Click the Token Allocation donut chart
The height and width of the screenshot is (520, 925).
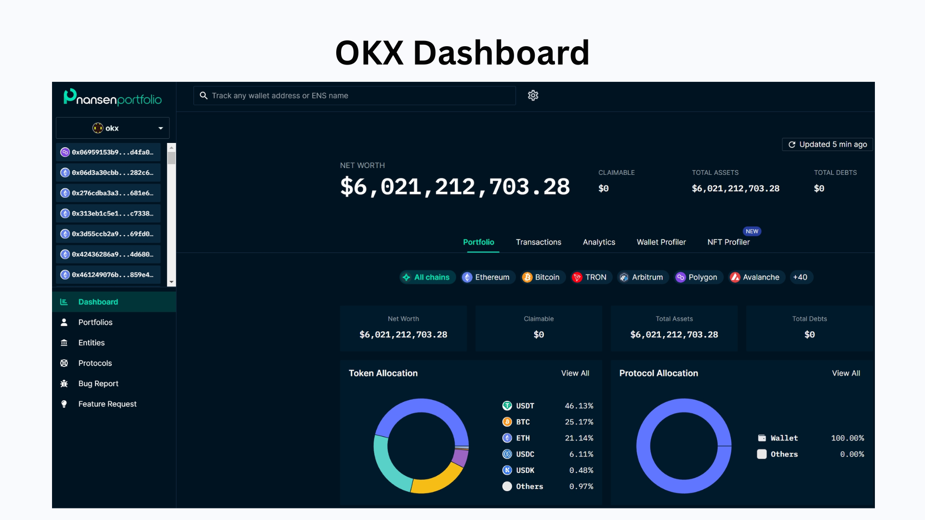click(422, 446)
